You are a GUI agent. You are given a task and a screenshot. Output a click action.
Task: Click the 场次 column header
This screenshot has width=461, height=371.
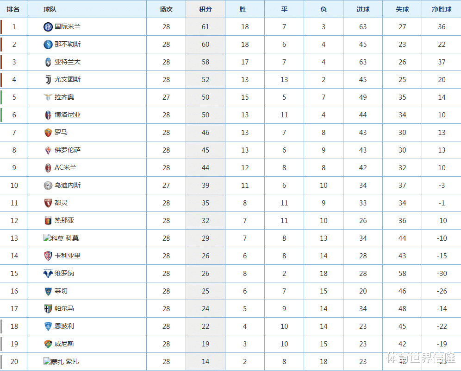pyautogui.click(x=166, y=9)
